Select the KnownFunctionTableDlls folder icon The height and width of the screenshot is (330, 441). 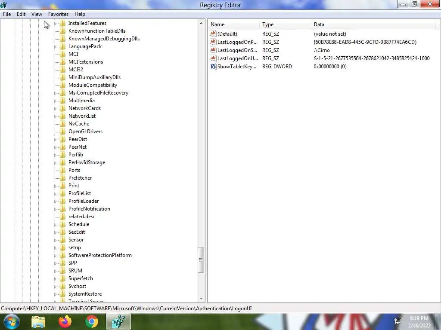pos(63,31)
